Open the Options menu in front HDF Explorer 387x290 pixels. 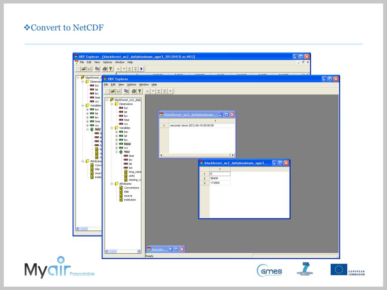tap(132, 85)
